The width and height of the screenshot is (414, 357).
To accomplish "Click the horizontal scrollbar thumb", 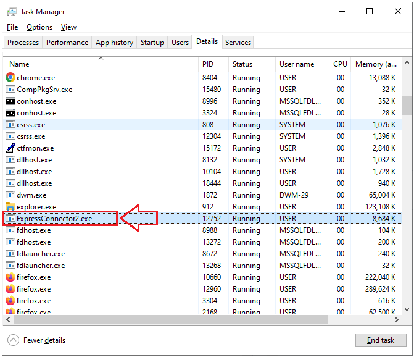I will pyautogui.click(x=170, y=320).
